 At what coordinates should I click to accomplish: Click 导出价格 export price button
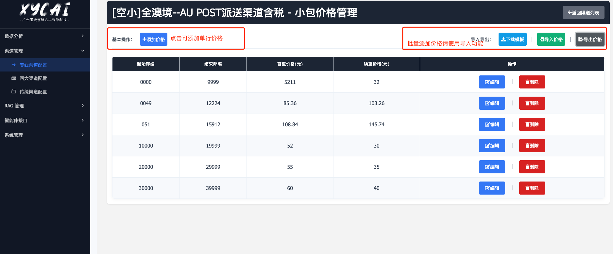(590, 39)
